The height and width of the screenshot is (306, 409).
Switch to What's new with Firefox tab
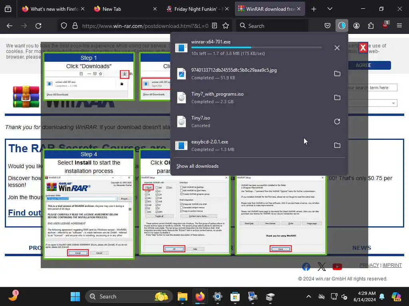[53, 9]
